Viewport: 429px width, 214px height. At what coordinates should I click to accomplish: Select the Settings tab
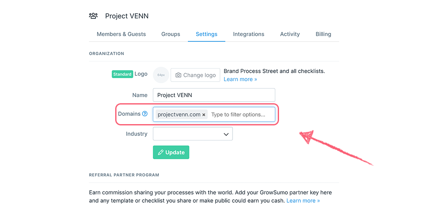pyautogui.click(x=207, y=34)
